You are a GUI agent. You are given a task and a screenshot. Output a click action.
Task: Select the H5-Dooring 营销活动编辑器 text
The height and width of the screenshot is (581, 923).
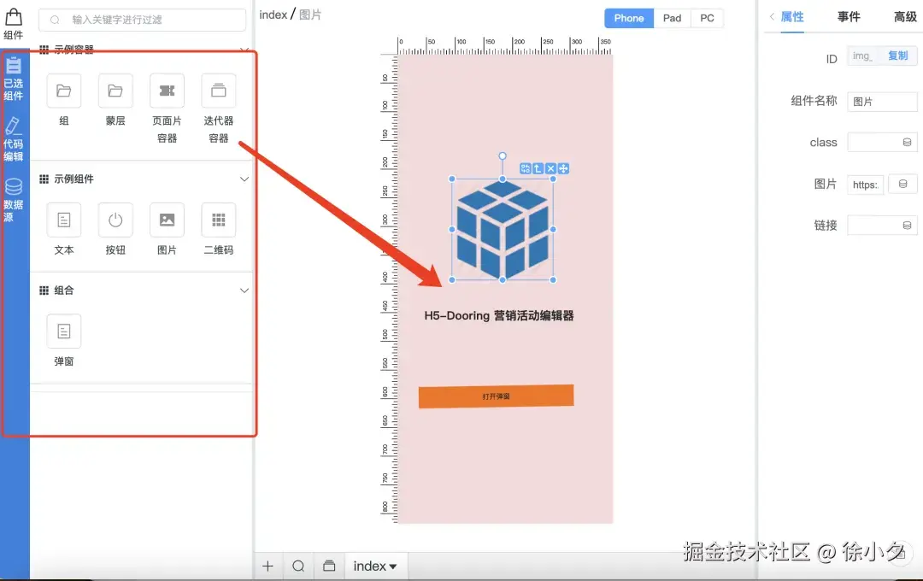click(498, 316)
